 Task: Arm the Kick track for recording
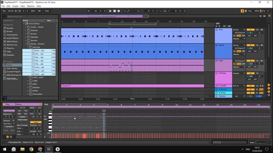261,30
